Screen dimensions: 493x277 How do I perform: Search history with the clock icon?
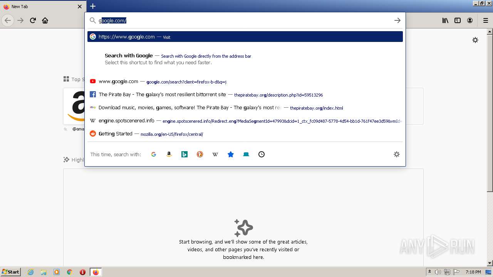[262, 154]
